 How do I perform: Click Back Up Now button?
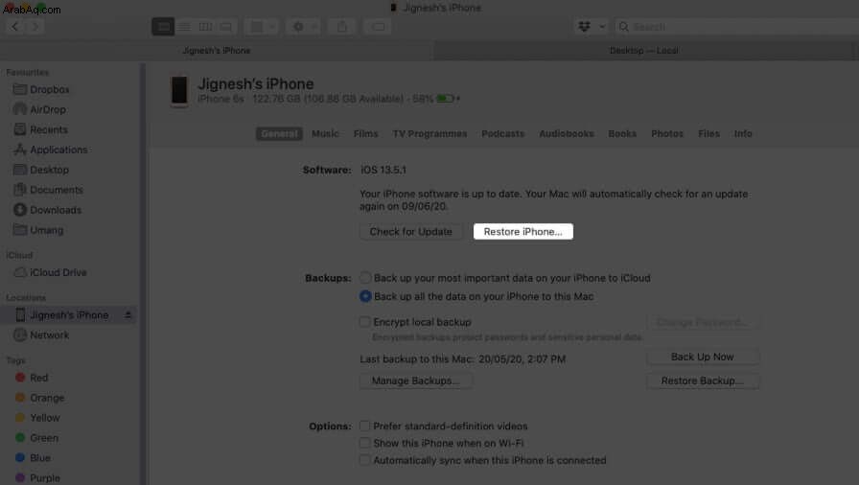point(703,357)
